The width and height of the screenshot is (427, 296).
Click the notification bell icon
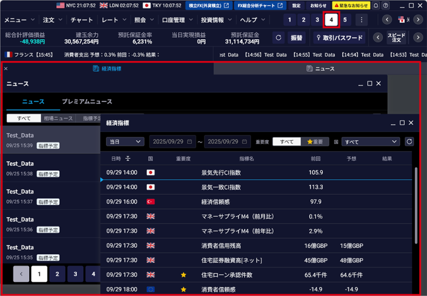click(x=376, y=6)
